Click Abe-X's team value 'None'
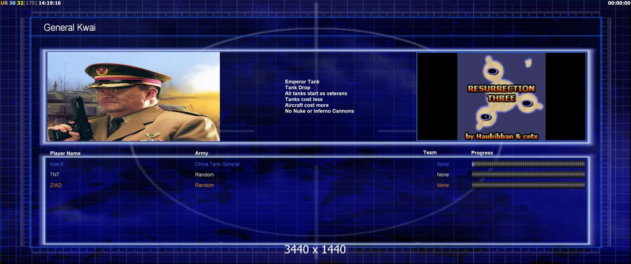The height and width of the screenshot is (264, 631). pos(443,164)
